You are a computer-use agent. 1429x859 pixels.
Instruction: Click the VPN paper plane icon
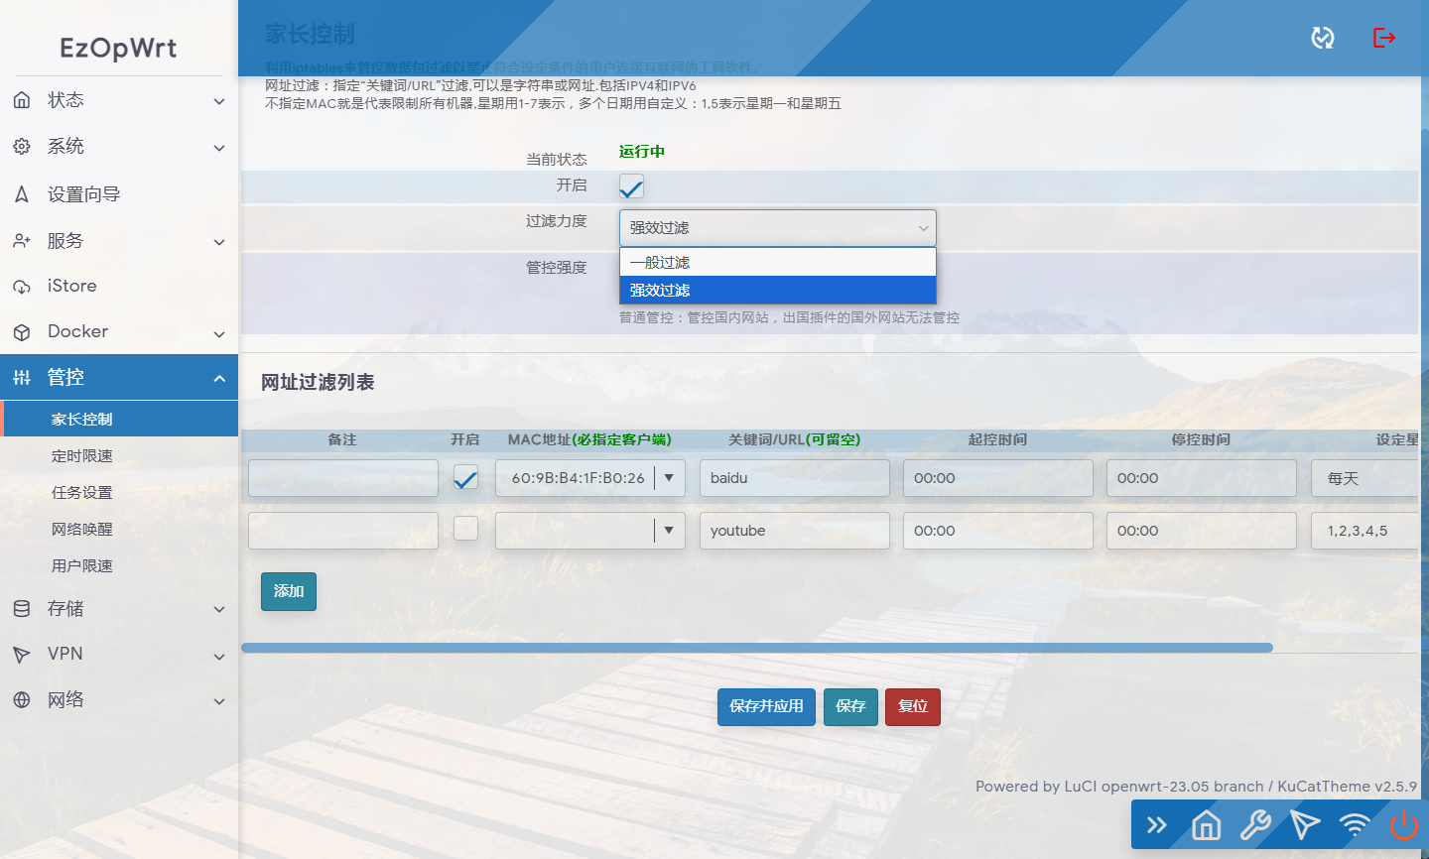[22, 655]
